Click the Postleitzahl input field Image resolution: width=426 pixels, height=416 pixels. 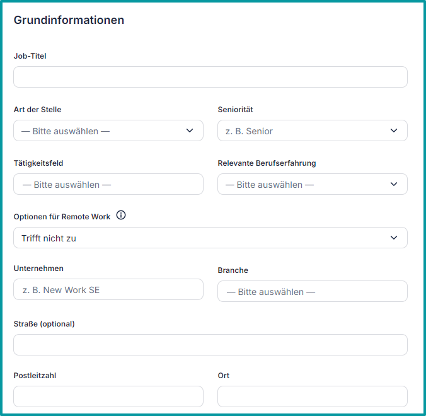[108, 396]
